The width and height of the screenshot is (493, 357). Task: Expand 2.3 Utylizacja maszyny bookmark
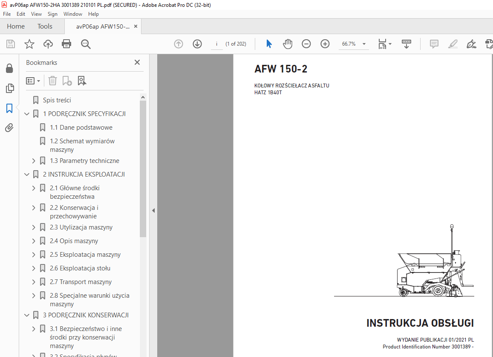point(34,227)
